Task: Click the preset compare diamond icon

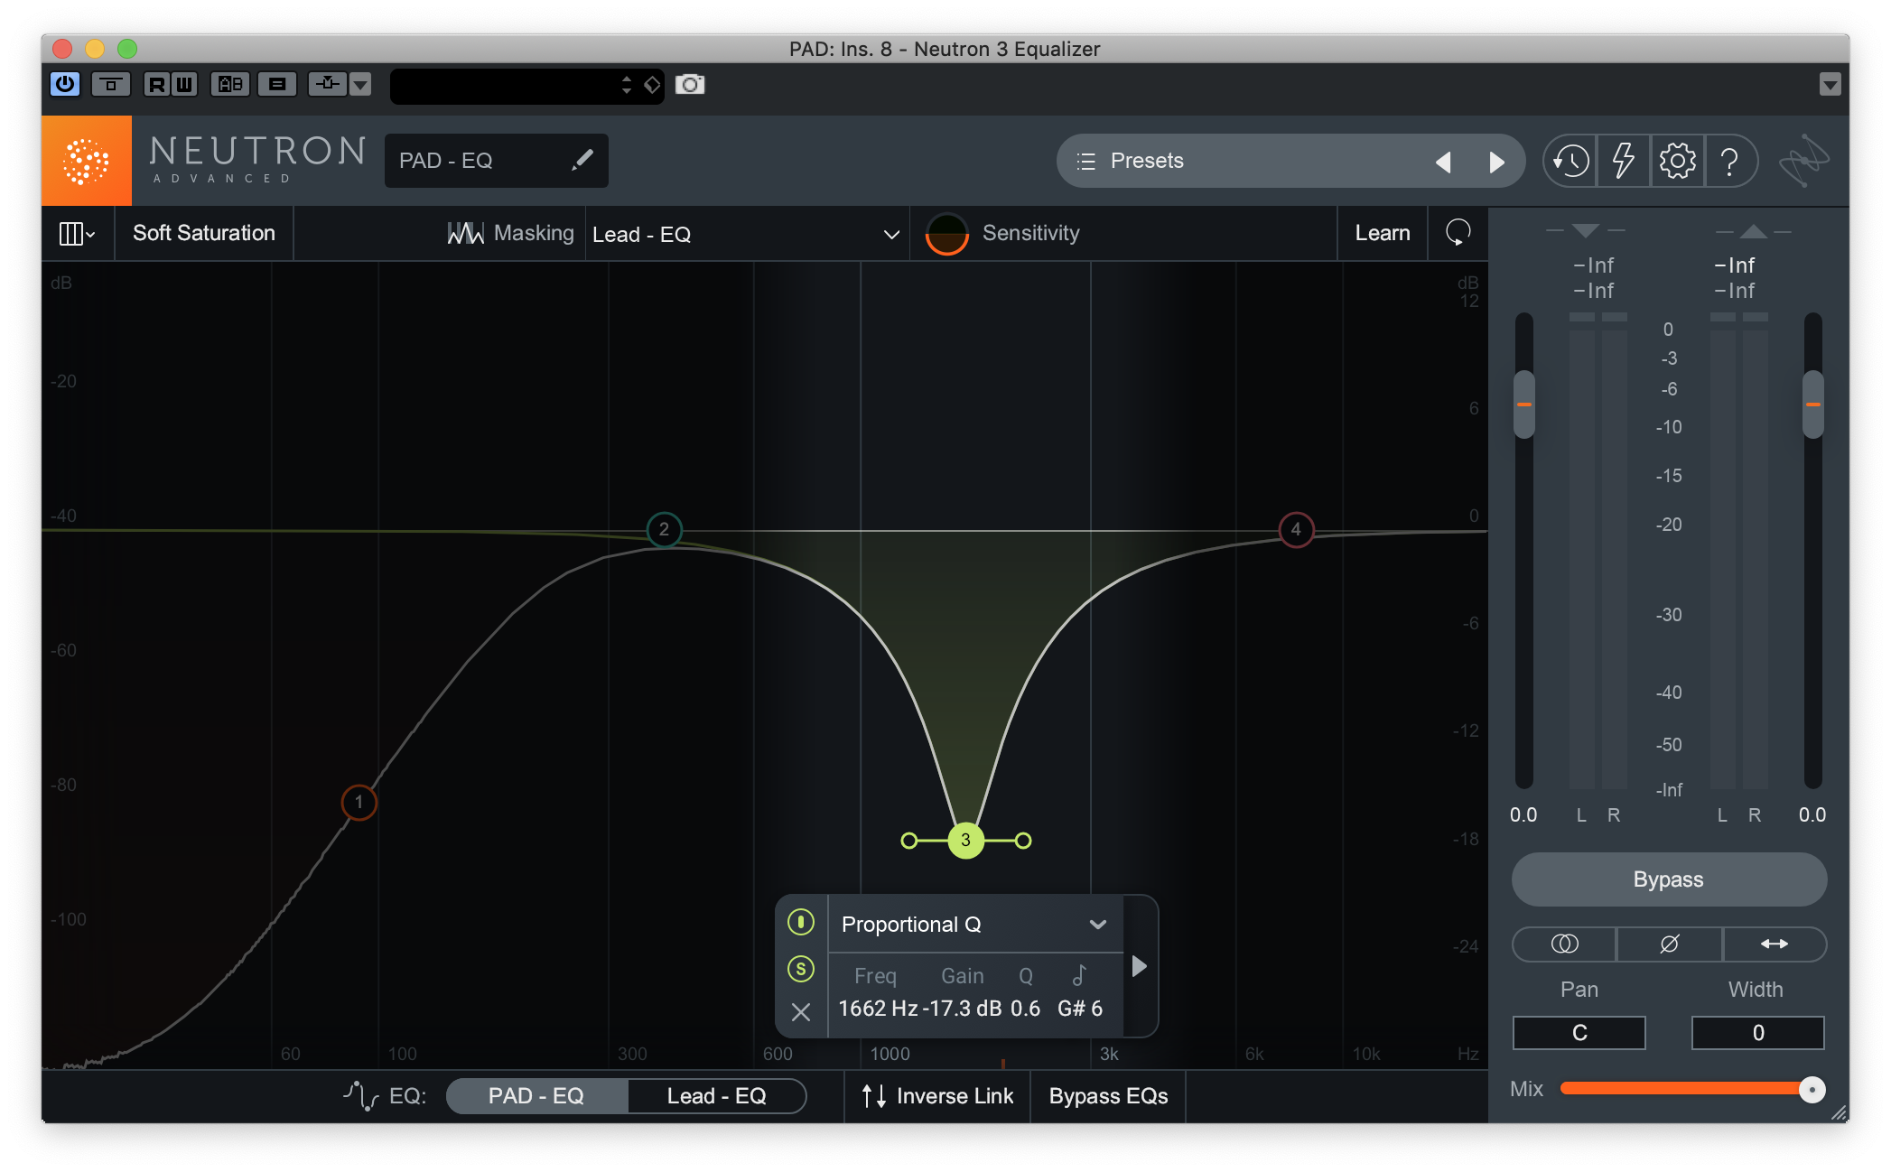Action: (652, 85)
